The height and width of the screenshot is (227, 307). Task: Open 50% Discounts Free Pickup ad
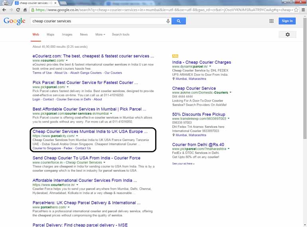199,114
